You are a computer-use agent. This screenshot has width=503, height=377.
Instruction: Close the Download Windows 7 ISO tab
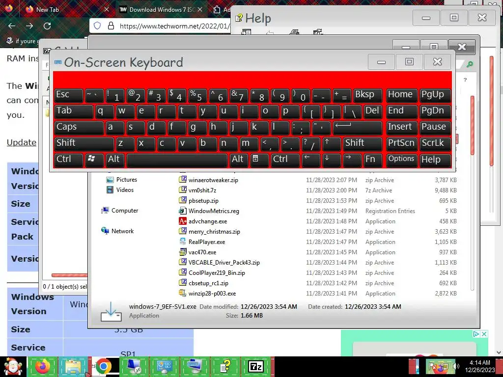[200, 10]
